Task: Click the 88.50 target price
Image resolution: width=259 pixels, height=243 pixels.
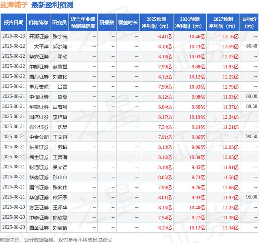Action: click(252, 106)
